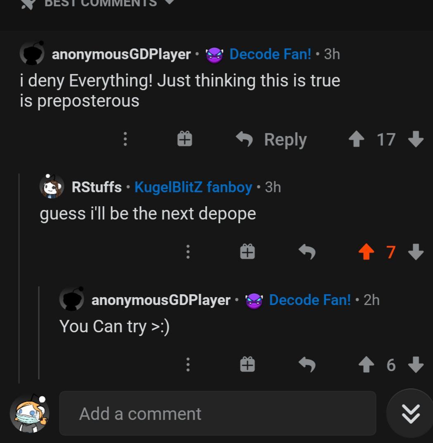The height and width of the screenshot is (443, 433).
Task: Open options menu for 'You Can try' comment
Action: pyautogui.click(x=188, y=364)
